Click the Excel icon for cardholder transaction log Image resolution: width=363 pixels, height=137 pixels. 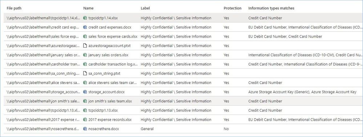coord(85,64)
